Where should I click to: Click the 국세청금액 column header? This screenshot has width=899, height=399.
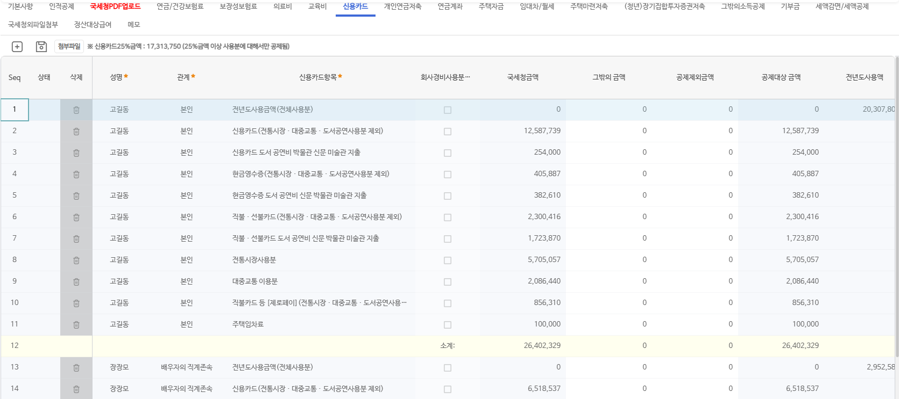tap(523, 77)
